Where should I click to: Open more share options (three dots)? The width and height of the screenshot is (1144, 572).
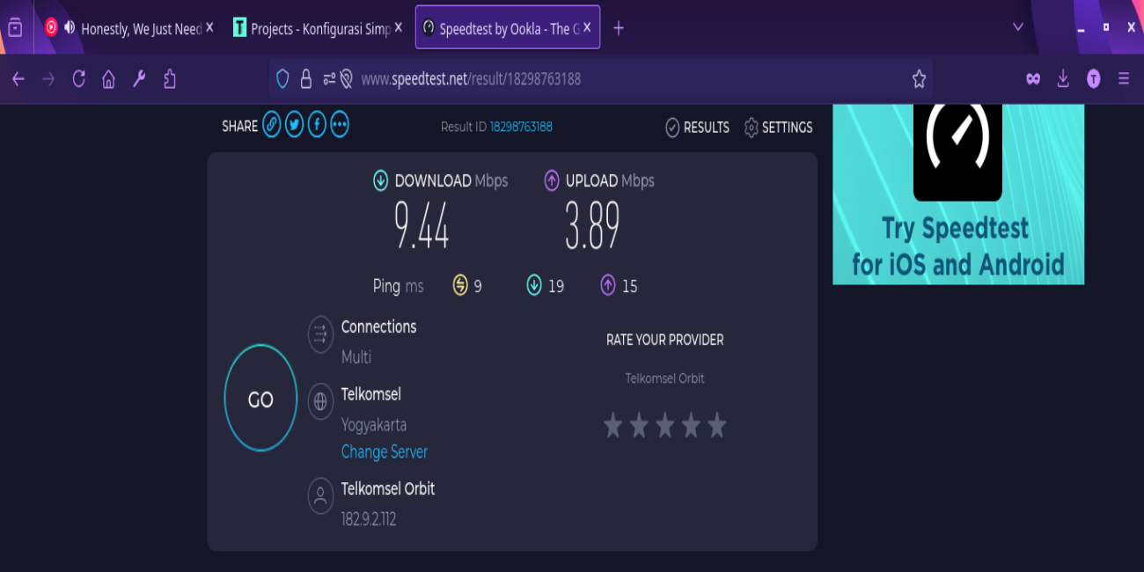340,126
